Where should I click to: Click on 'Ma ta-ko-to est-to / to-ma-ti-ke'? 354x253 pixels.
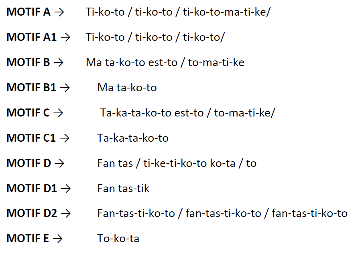165,62
